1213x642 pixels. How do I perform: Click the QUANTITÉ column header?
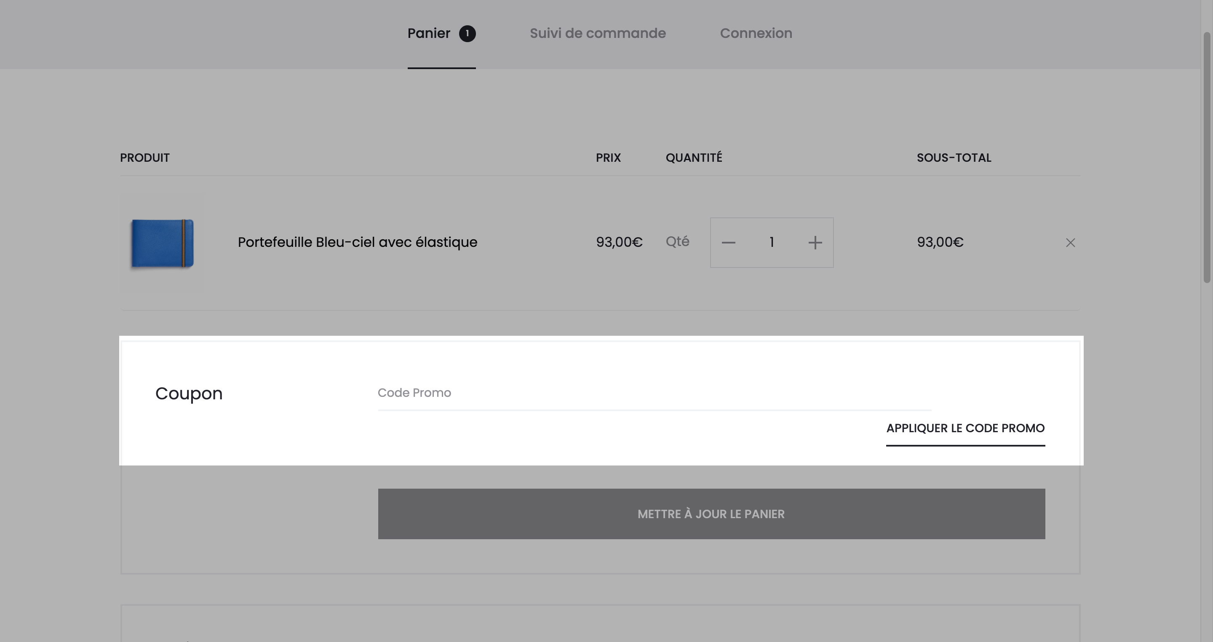click(694, 157)
